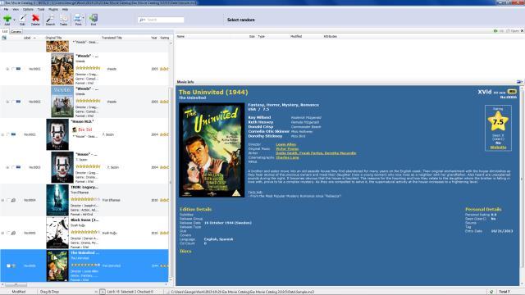Tick the checkbox on the Black Swan row
This screenshot has width=525, height=295.
pos(8,233)
